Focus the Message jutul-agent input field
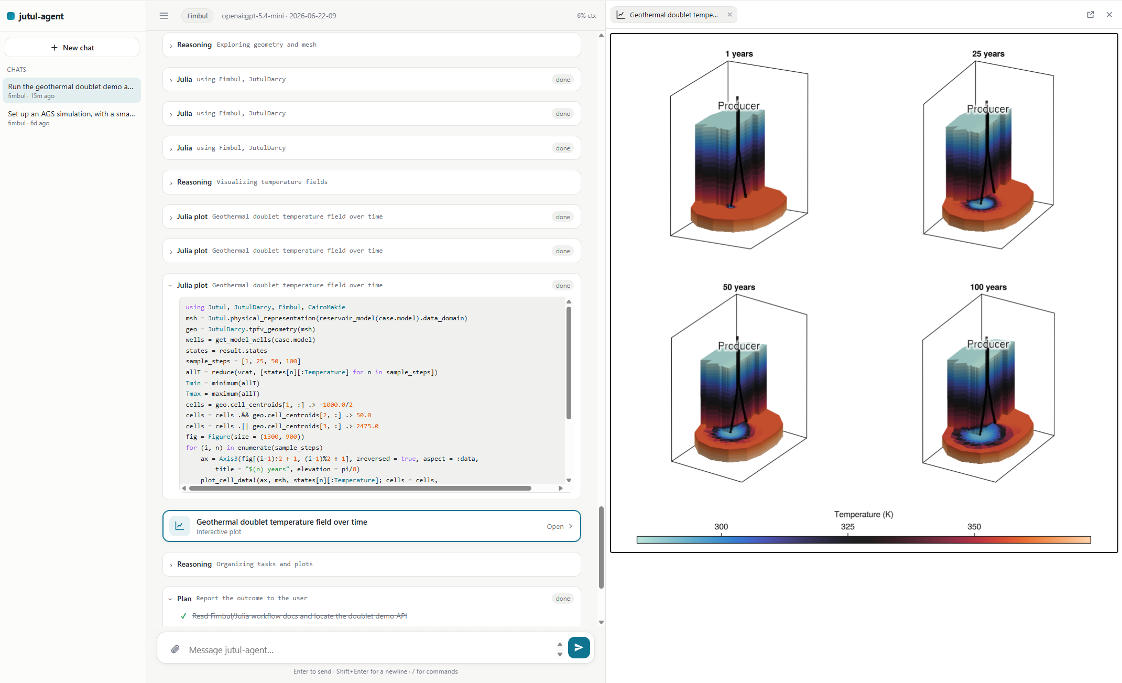The height and width of the screenshot is (683, 1122). [369, 650]
